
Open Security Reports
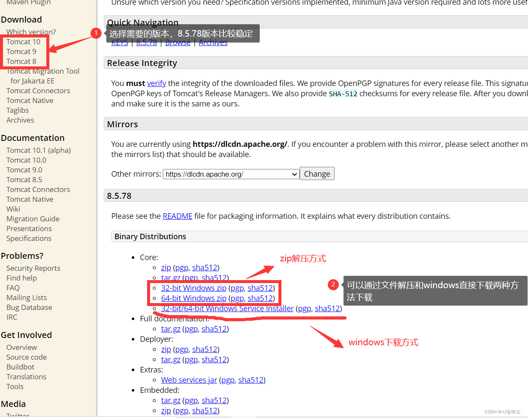pos(33,268)
